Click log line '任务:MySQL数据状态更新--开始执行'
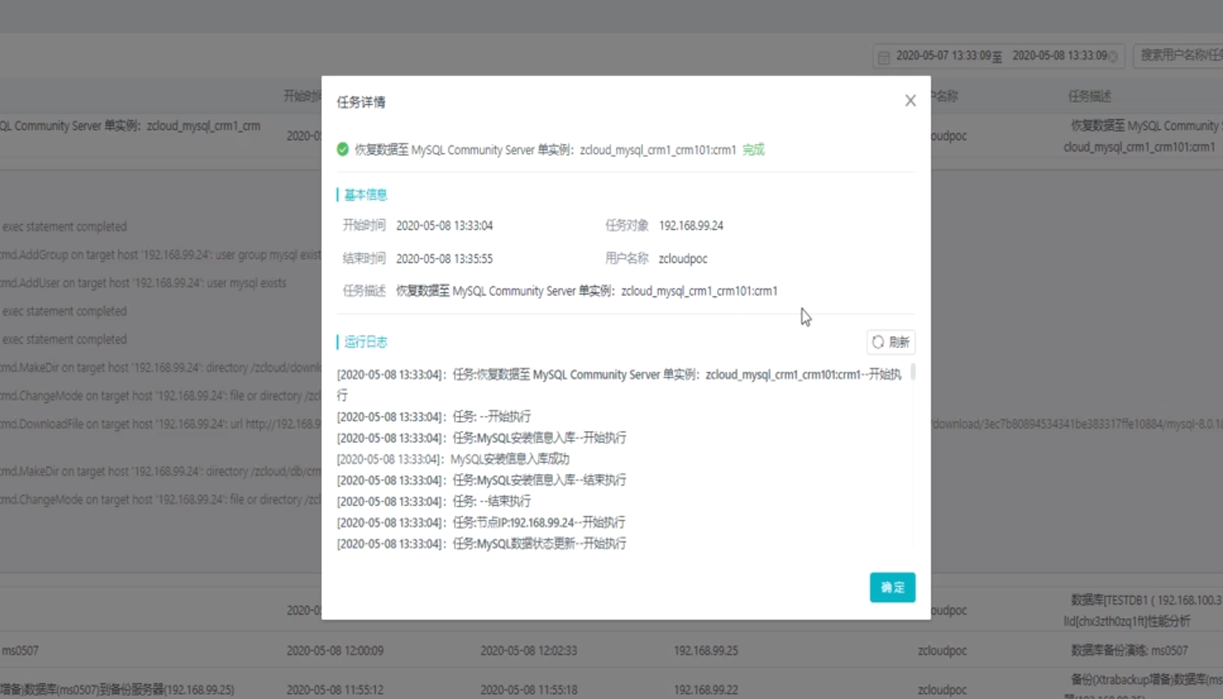Screen dimensions: 1223x699 click(x=481, y=544)
